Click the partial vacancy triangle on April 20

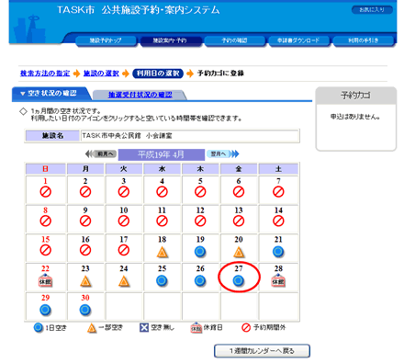(239, 252)
